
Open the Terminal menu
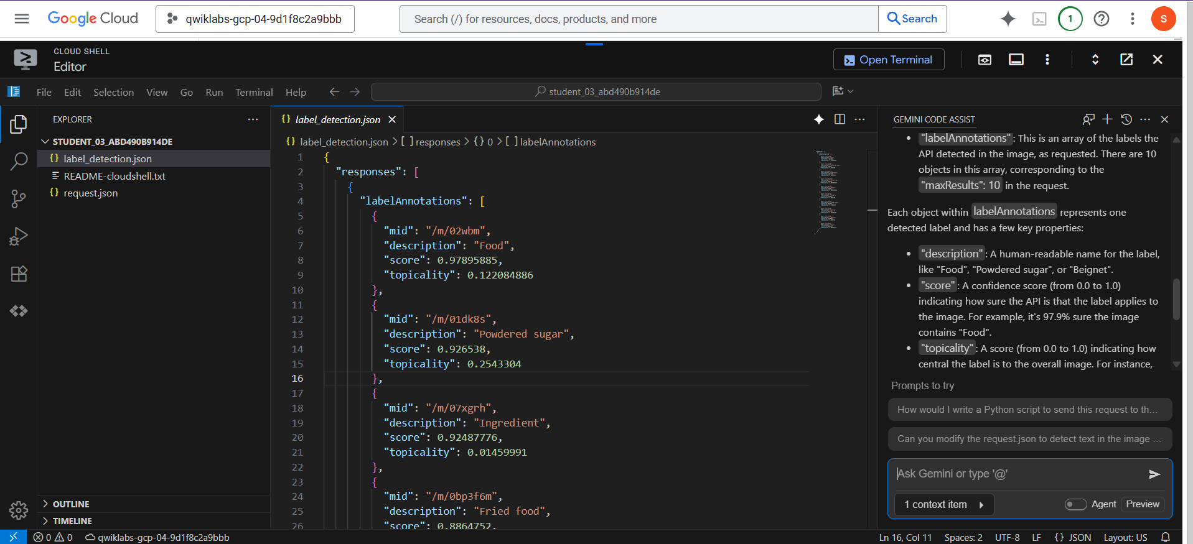254,92
